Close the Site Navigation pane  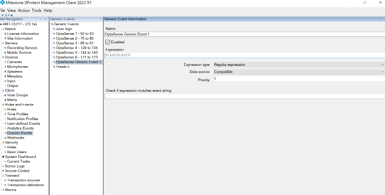[x=46, y=19]
